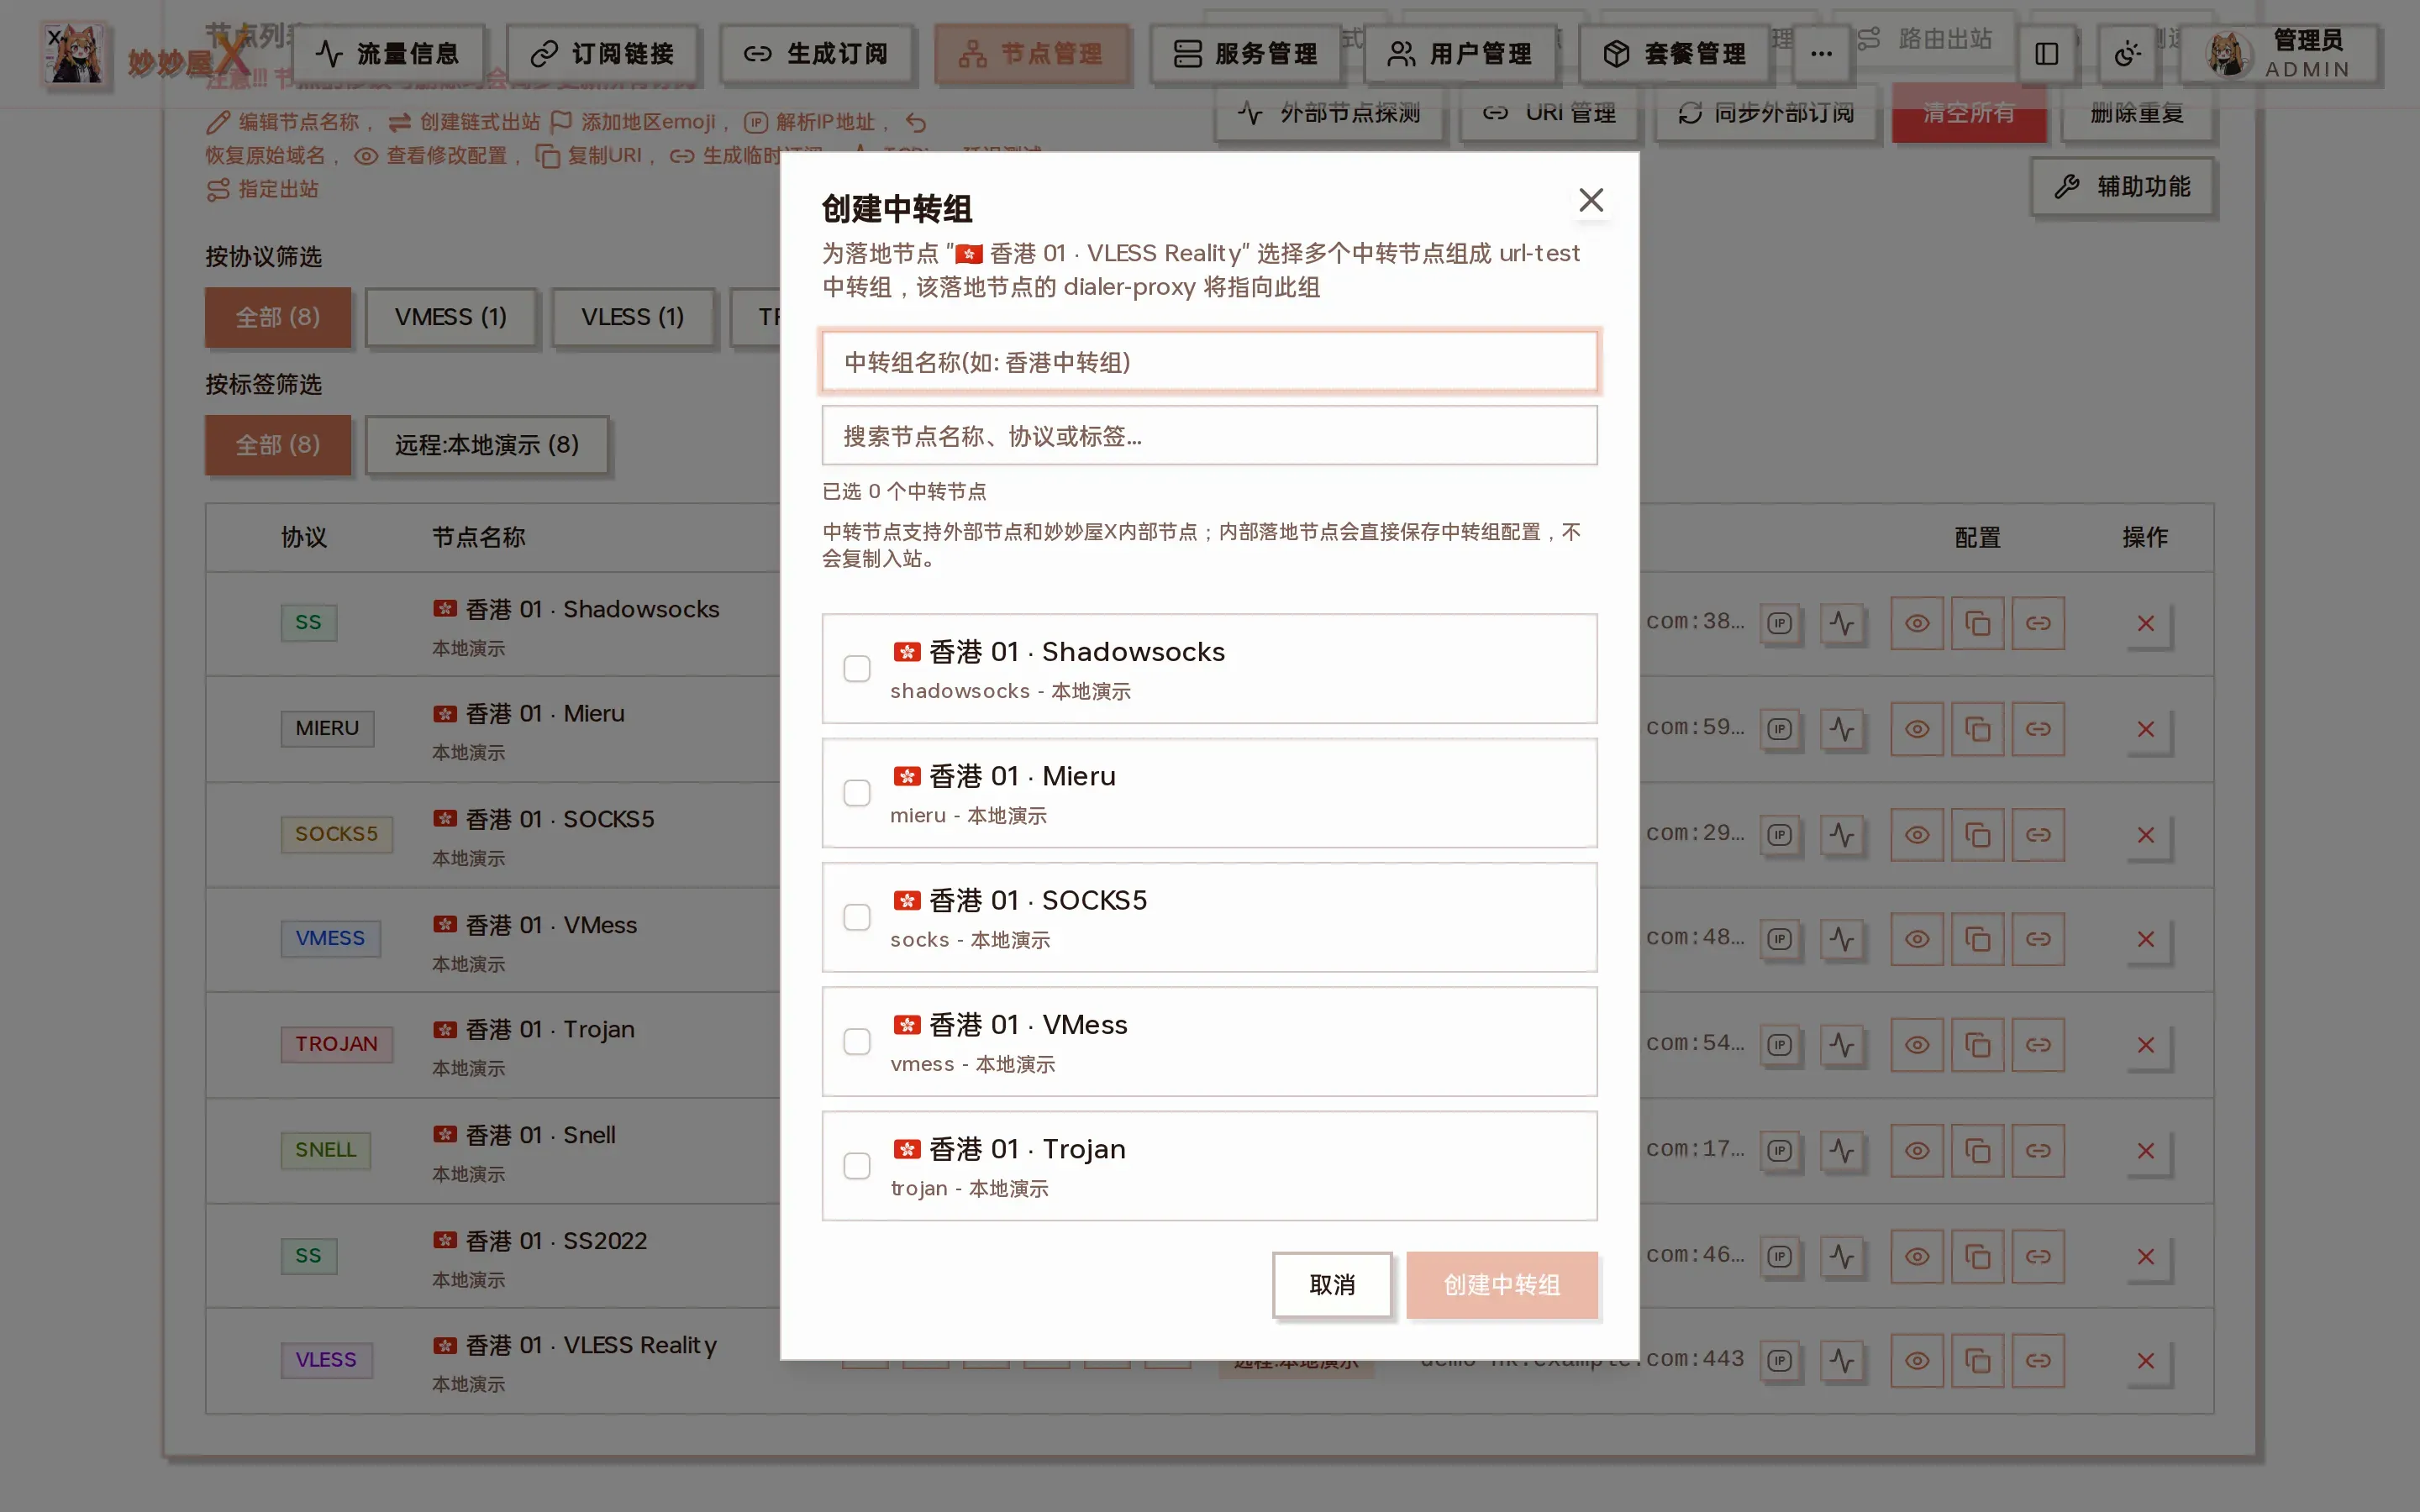
Task: Check the 香港 01 · Shadowsocks relay node
Action: coord(857,668)
